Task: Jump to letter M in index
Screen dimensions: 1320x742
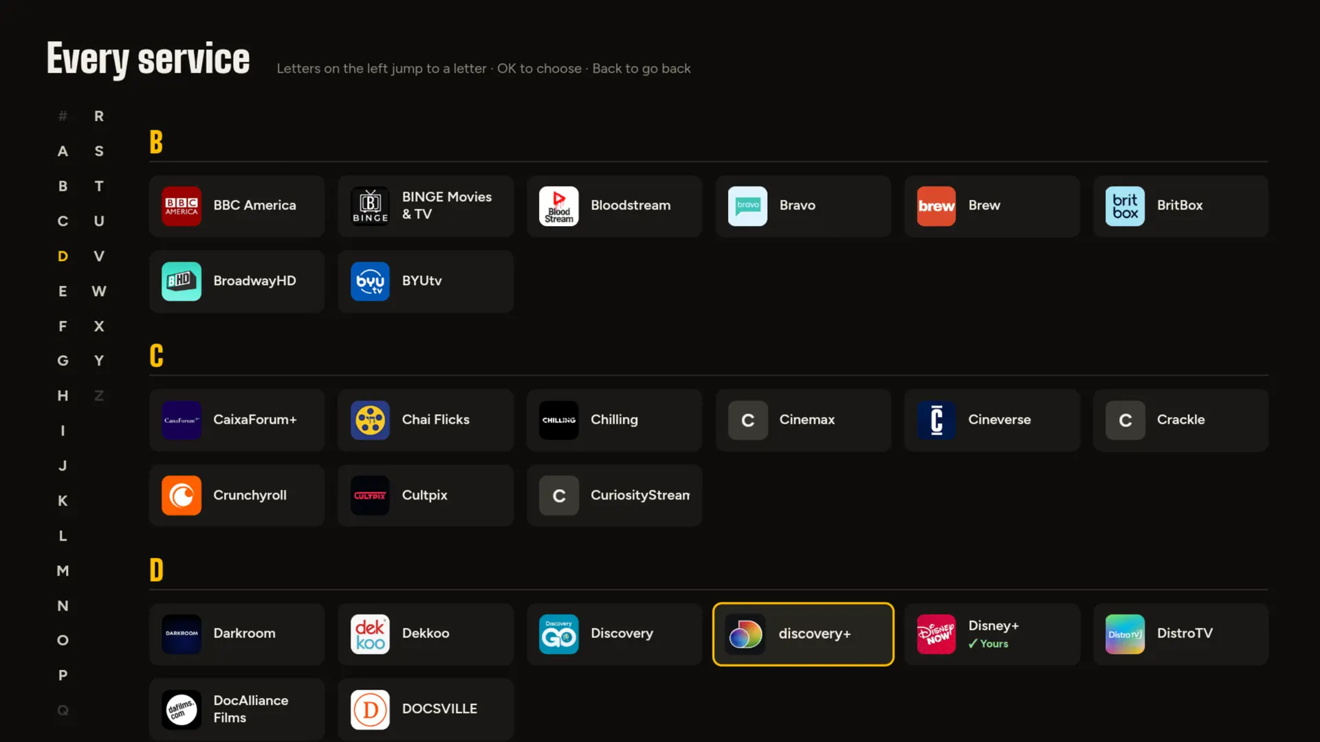Action: click(x=63, y=571)
